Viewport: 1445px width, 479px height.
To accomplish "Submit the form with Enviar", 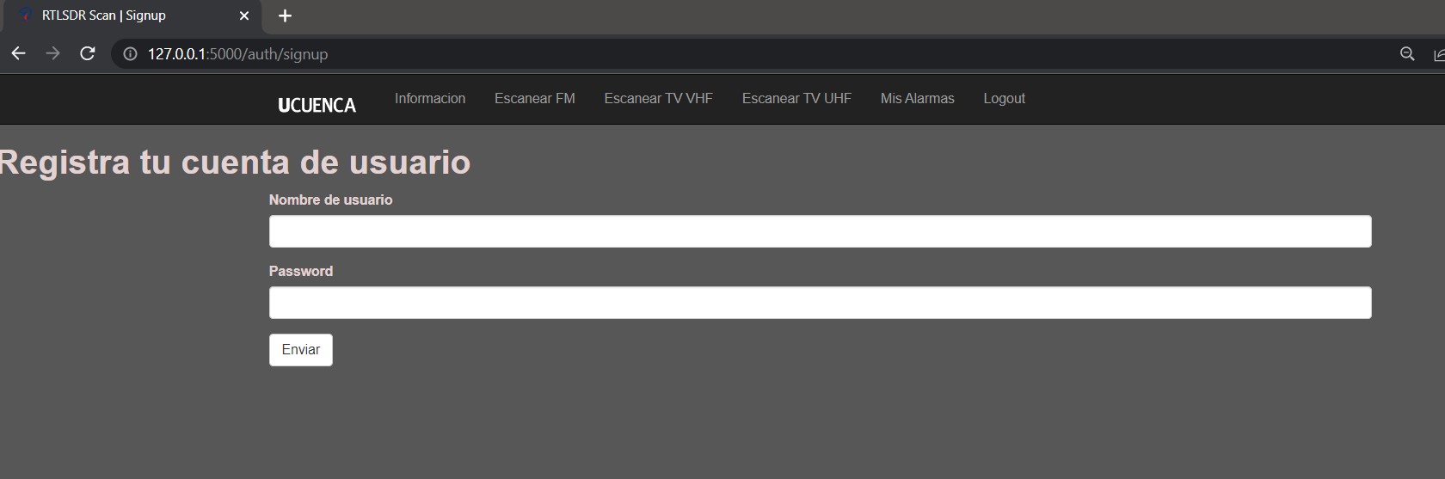I will [x=301, y=350].
